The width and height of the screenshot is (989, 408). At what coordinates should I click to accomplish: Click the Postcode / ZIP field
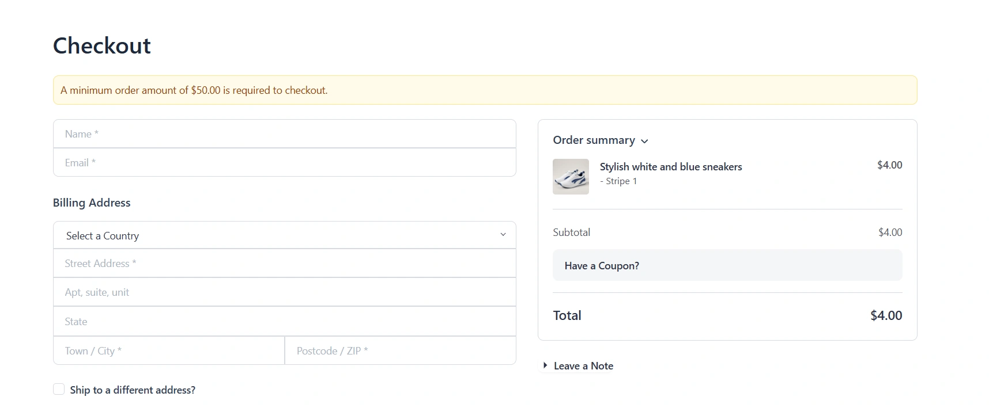[x=401, y=350]
